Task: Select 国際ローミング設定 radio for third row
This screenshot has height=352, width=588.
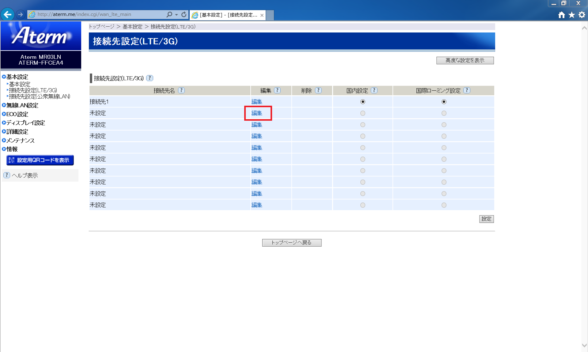Action: point(444,124)
